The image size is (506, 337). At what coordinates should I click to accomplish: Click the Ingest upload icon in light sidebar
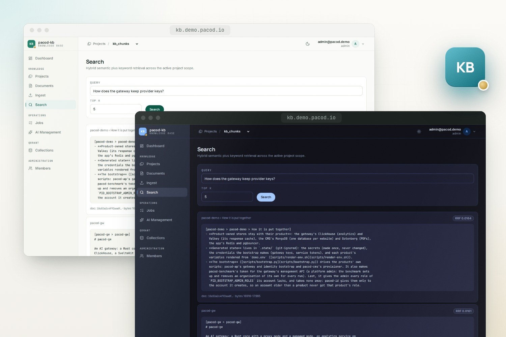(31, 95)
